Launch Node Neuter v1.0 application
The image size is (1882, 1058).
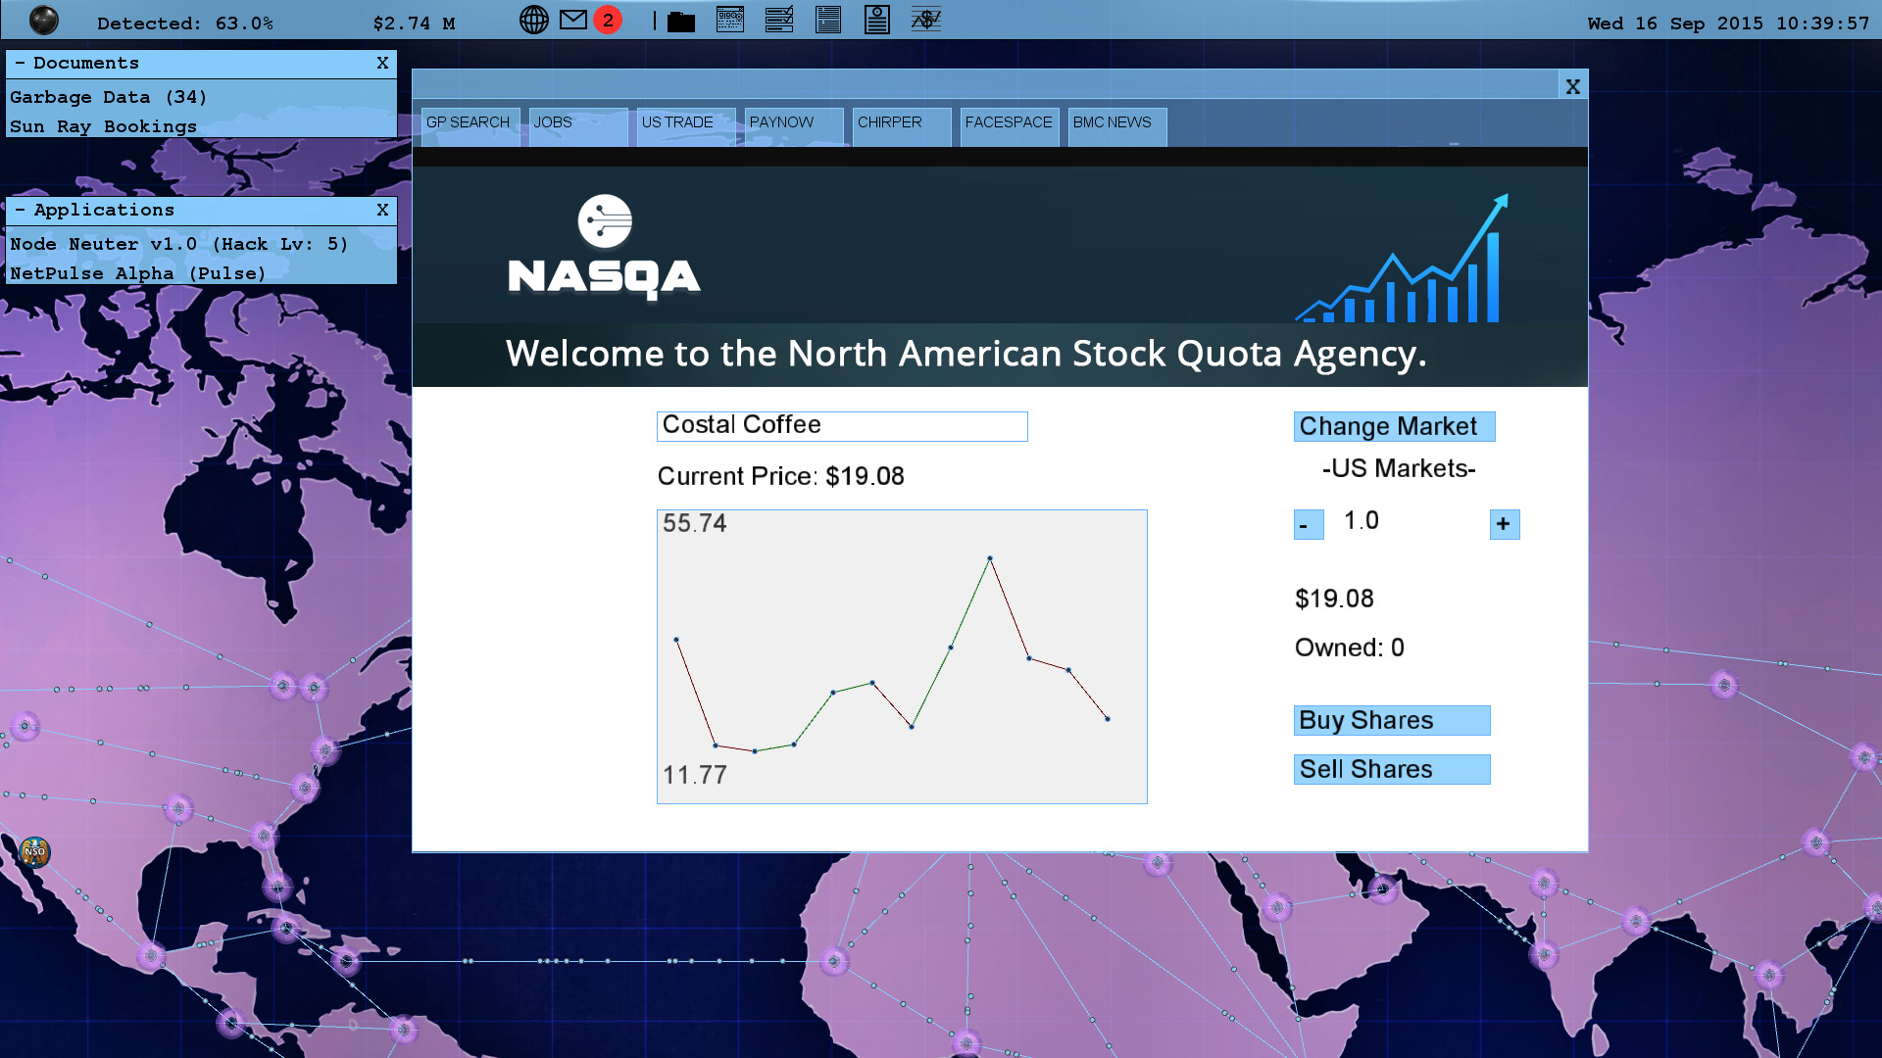[176, 244]
